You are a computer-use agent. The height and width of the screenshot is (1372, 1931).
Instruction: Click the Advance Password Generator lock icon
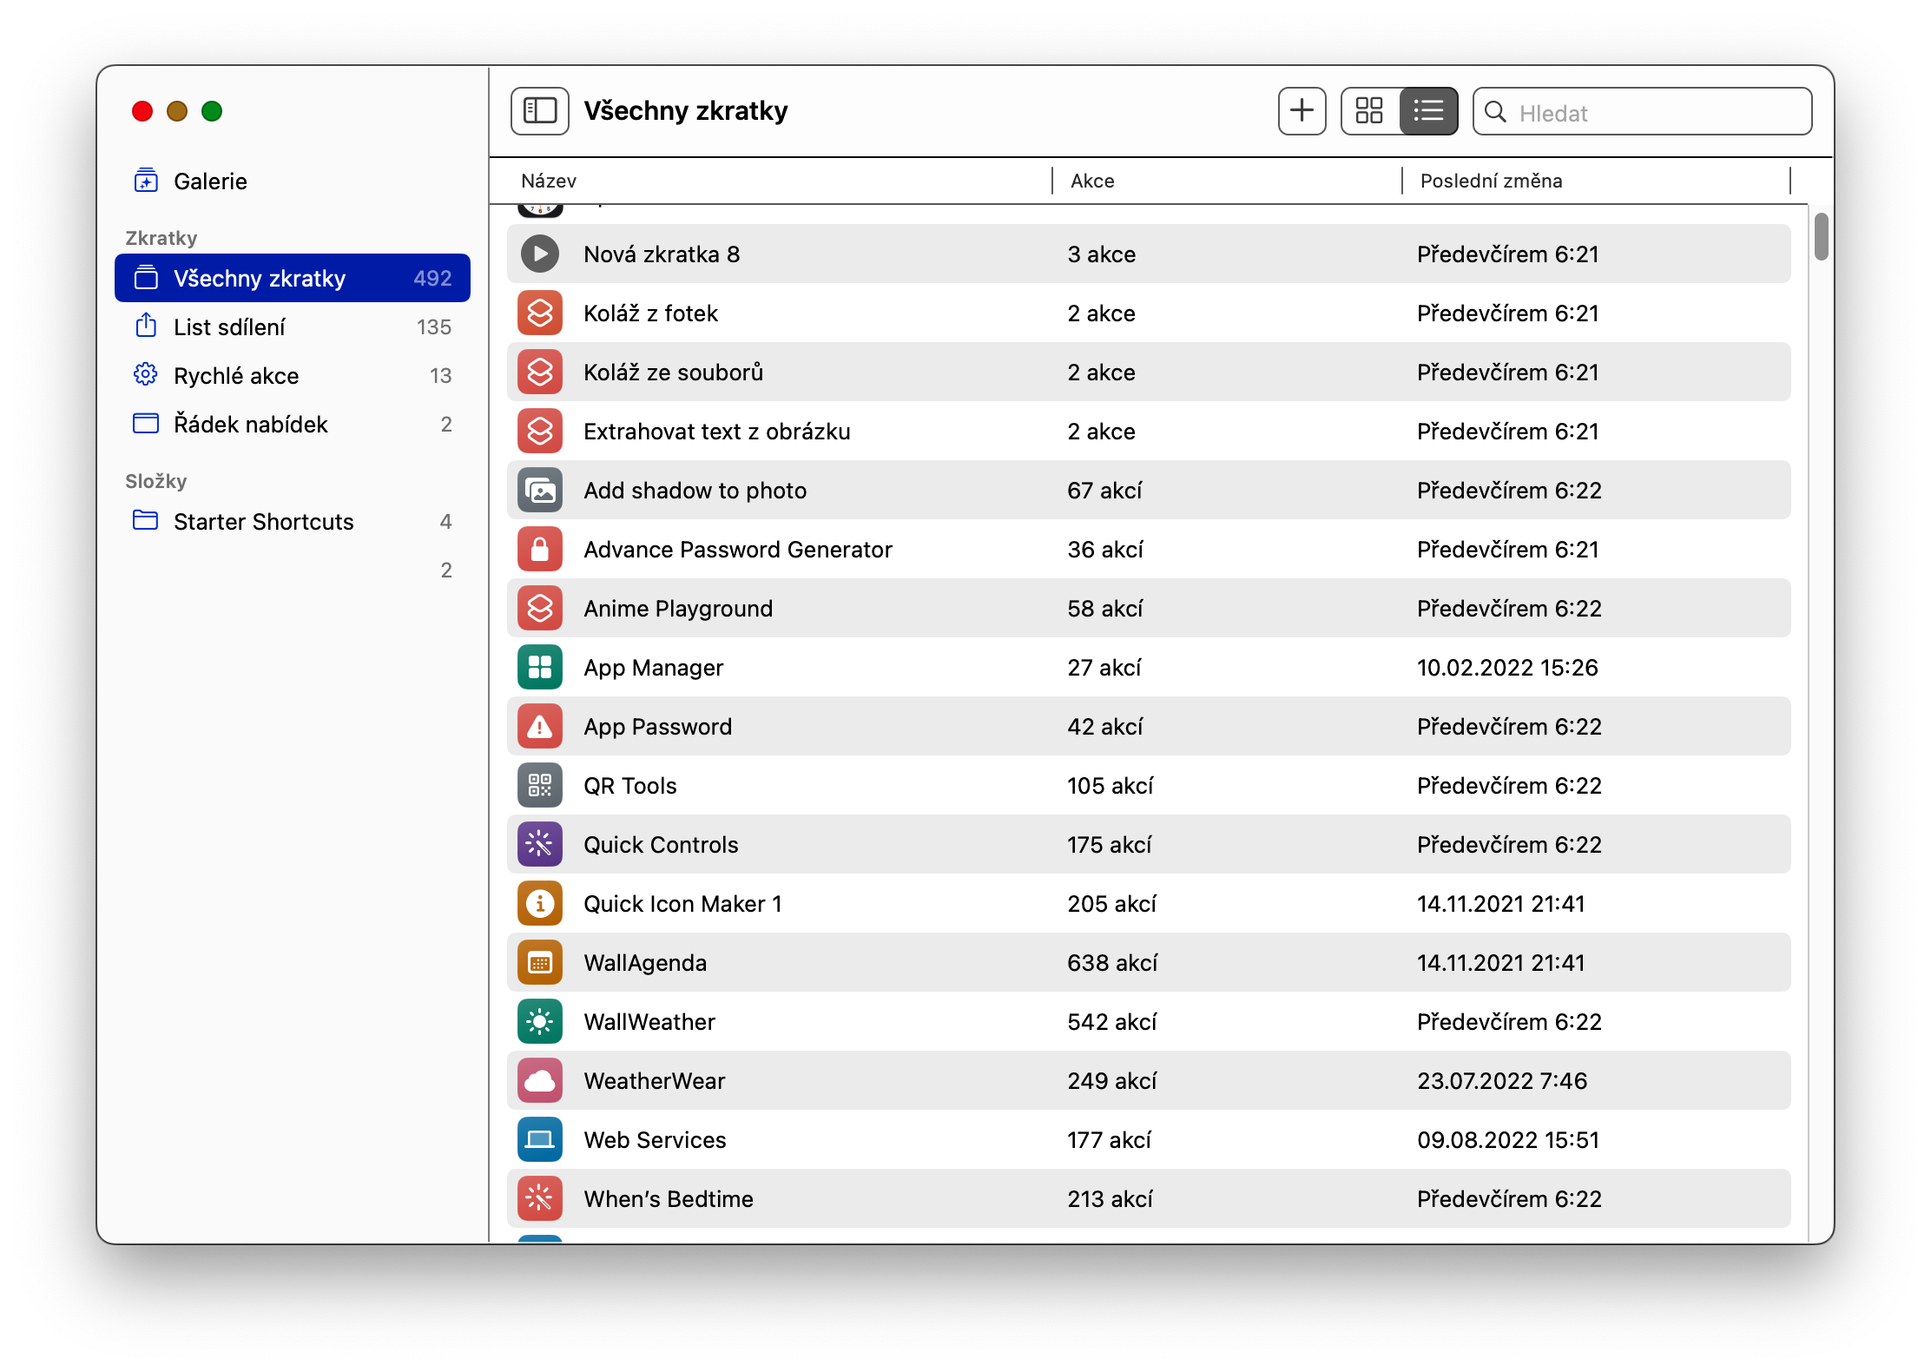pyautogui.click(x=540, y=550)
